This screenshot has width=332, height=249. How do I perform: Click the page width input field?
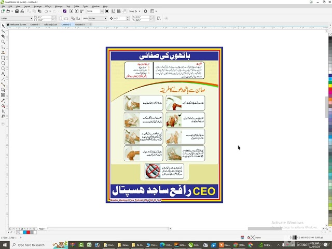(44, 17)
